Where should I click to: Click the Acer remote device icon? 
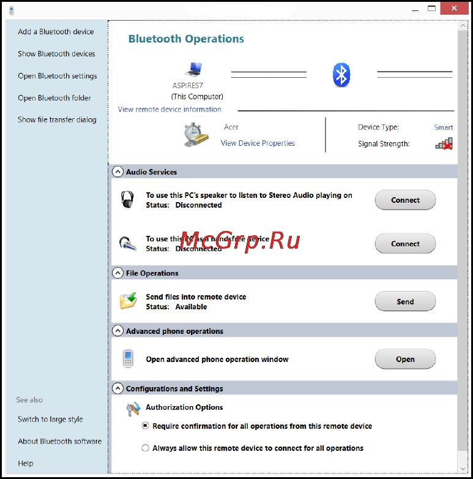coord(196,135)
